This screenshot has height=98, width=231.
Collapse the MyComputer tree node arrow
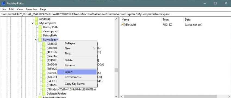[x=33, y=23]
